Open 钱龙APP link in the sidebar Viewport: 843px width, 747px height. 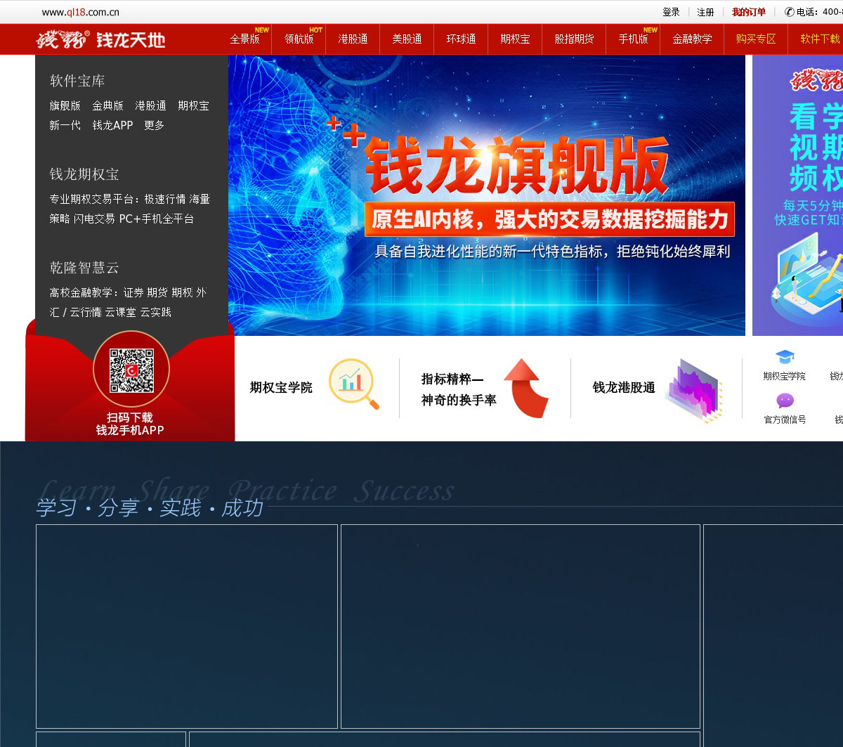point(112,125)
